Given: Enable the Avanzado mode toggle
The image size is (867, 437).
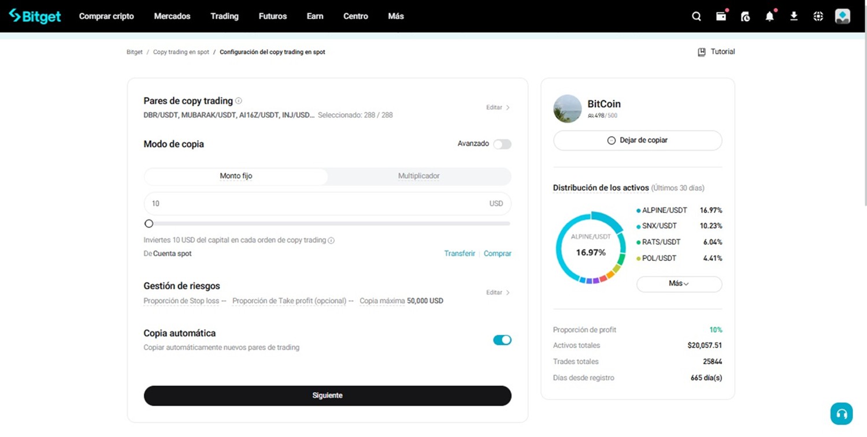Looking at the screenshot, I should [x=502, y=144].
